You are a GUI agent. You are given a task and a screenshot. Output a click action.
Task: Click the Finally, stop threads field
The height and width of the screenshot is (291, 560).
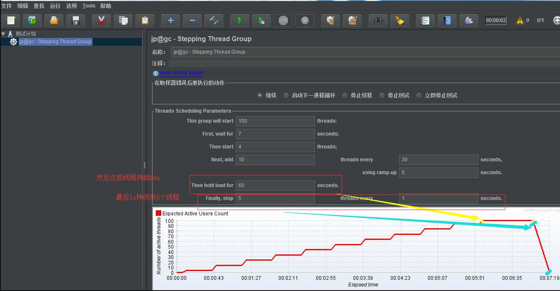click(275, 198)
